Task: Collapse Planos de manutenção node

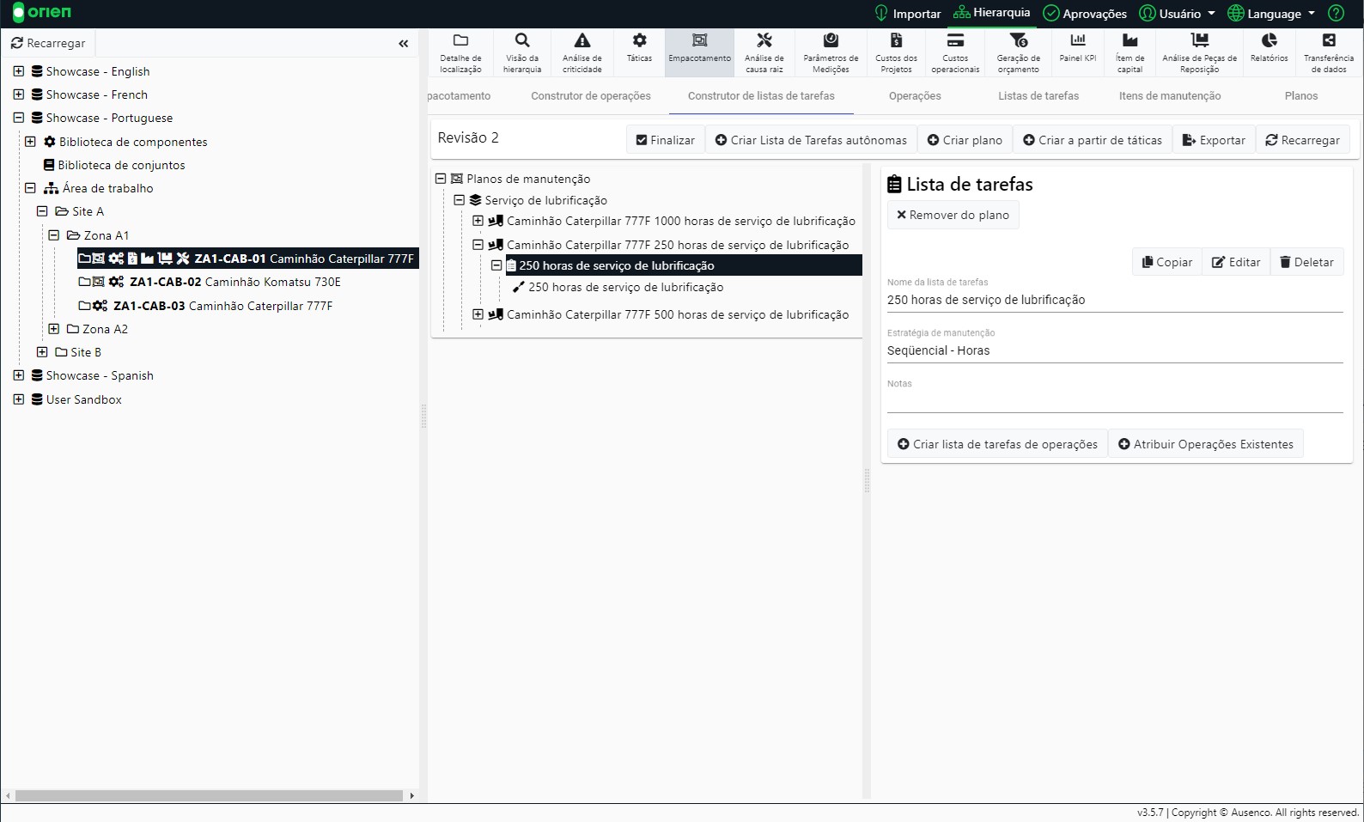Action: [441, 179]
